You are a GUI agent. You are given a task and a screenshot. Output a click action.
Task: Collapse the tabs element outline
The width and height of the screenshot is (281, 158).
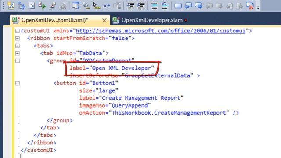(x=17, y=46)
